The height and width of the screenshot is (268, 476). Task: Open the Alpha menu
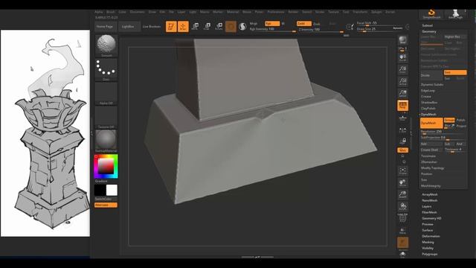click(x=99, y=12)
